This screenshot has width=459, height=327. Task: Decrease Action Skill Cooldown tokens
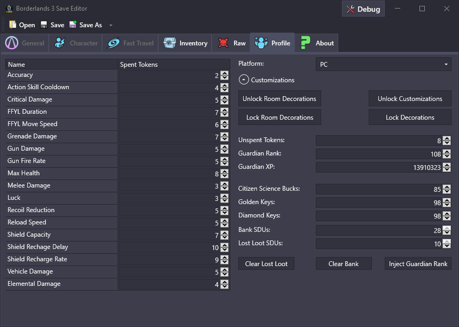[x=224, y=90]
